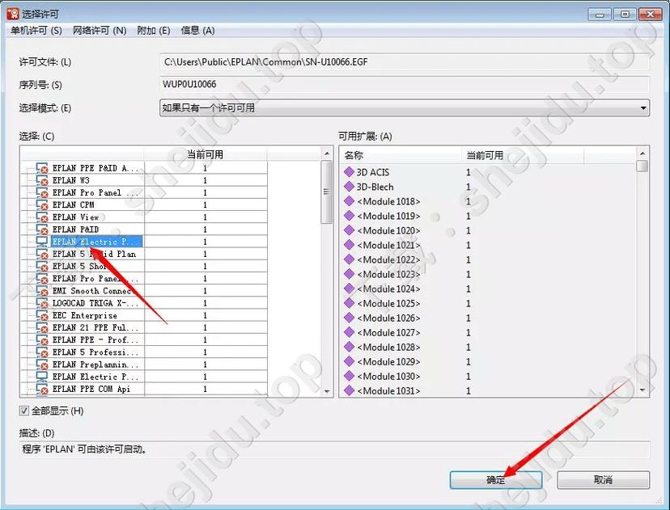
Task: Open the 信息 (A) menu
Action: pyautogui.click(x=197, y=31)
